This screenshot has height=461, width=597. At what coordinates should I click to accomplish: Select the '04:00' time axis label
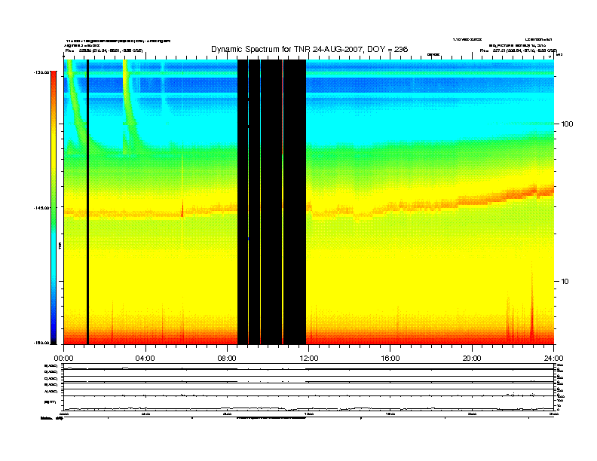(145, 359)
